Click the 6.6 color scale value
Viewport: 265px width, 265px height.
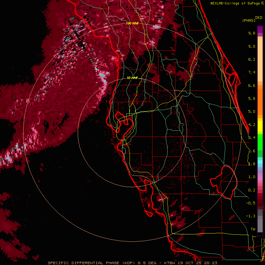[252, 85]
